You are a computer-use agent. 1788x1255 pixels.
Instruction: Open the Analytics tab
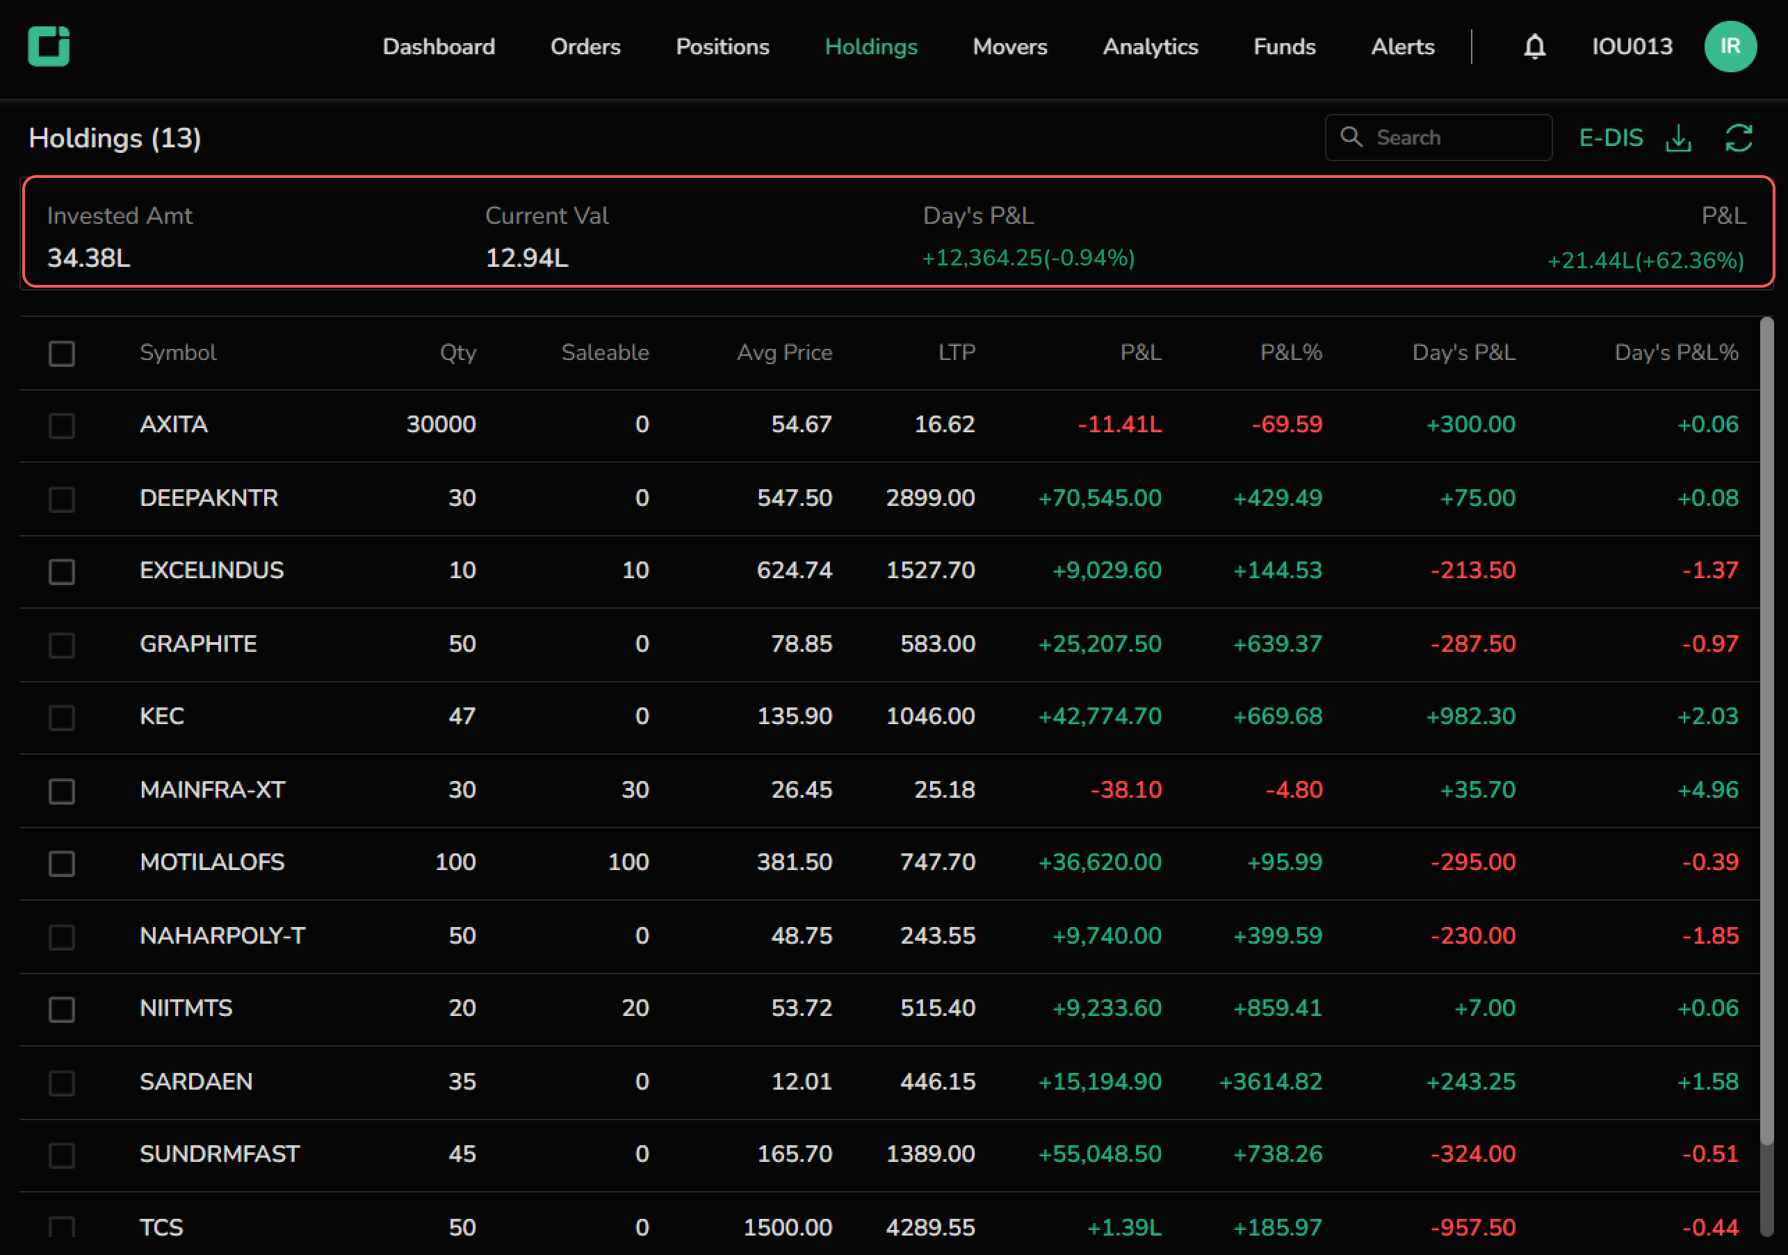point(1151,47)
